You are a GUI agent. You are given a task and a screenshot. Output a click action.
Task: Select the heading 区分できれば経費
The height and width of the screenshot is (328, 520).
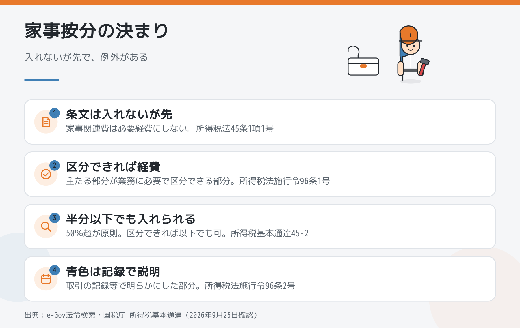tap(113, 167)
